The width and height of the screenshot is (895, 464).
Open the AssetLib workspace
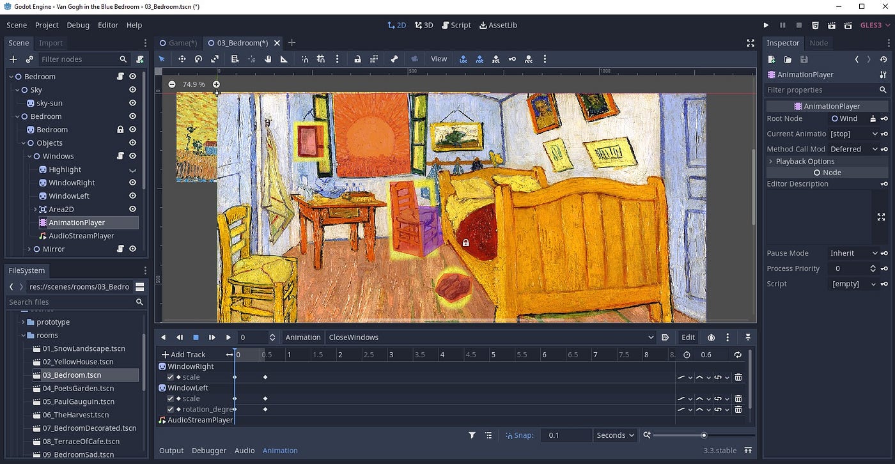(x=497, y=25)
